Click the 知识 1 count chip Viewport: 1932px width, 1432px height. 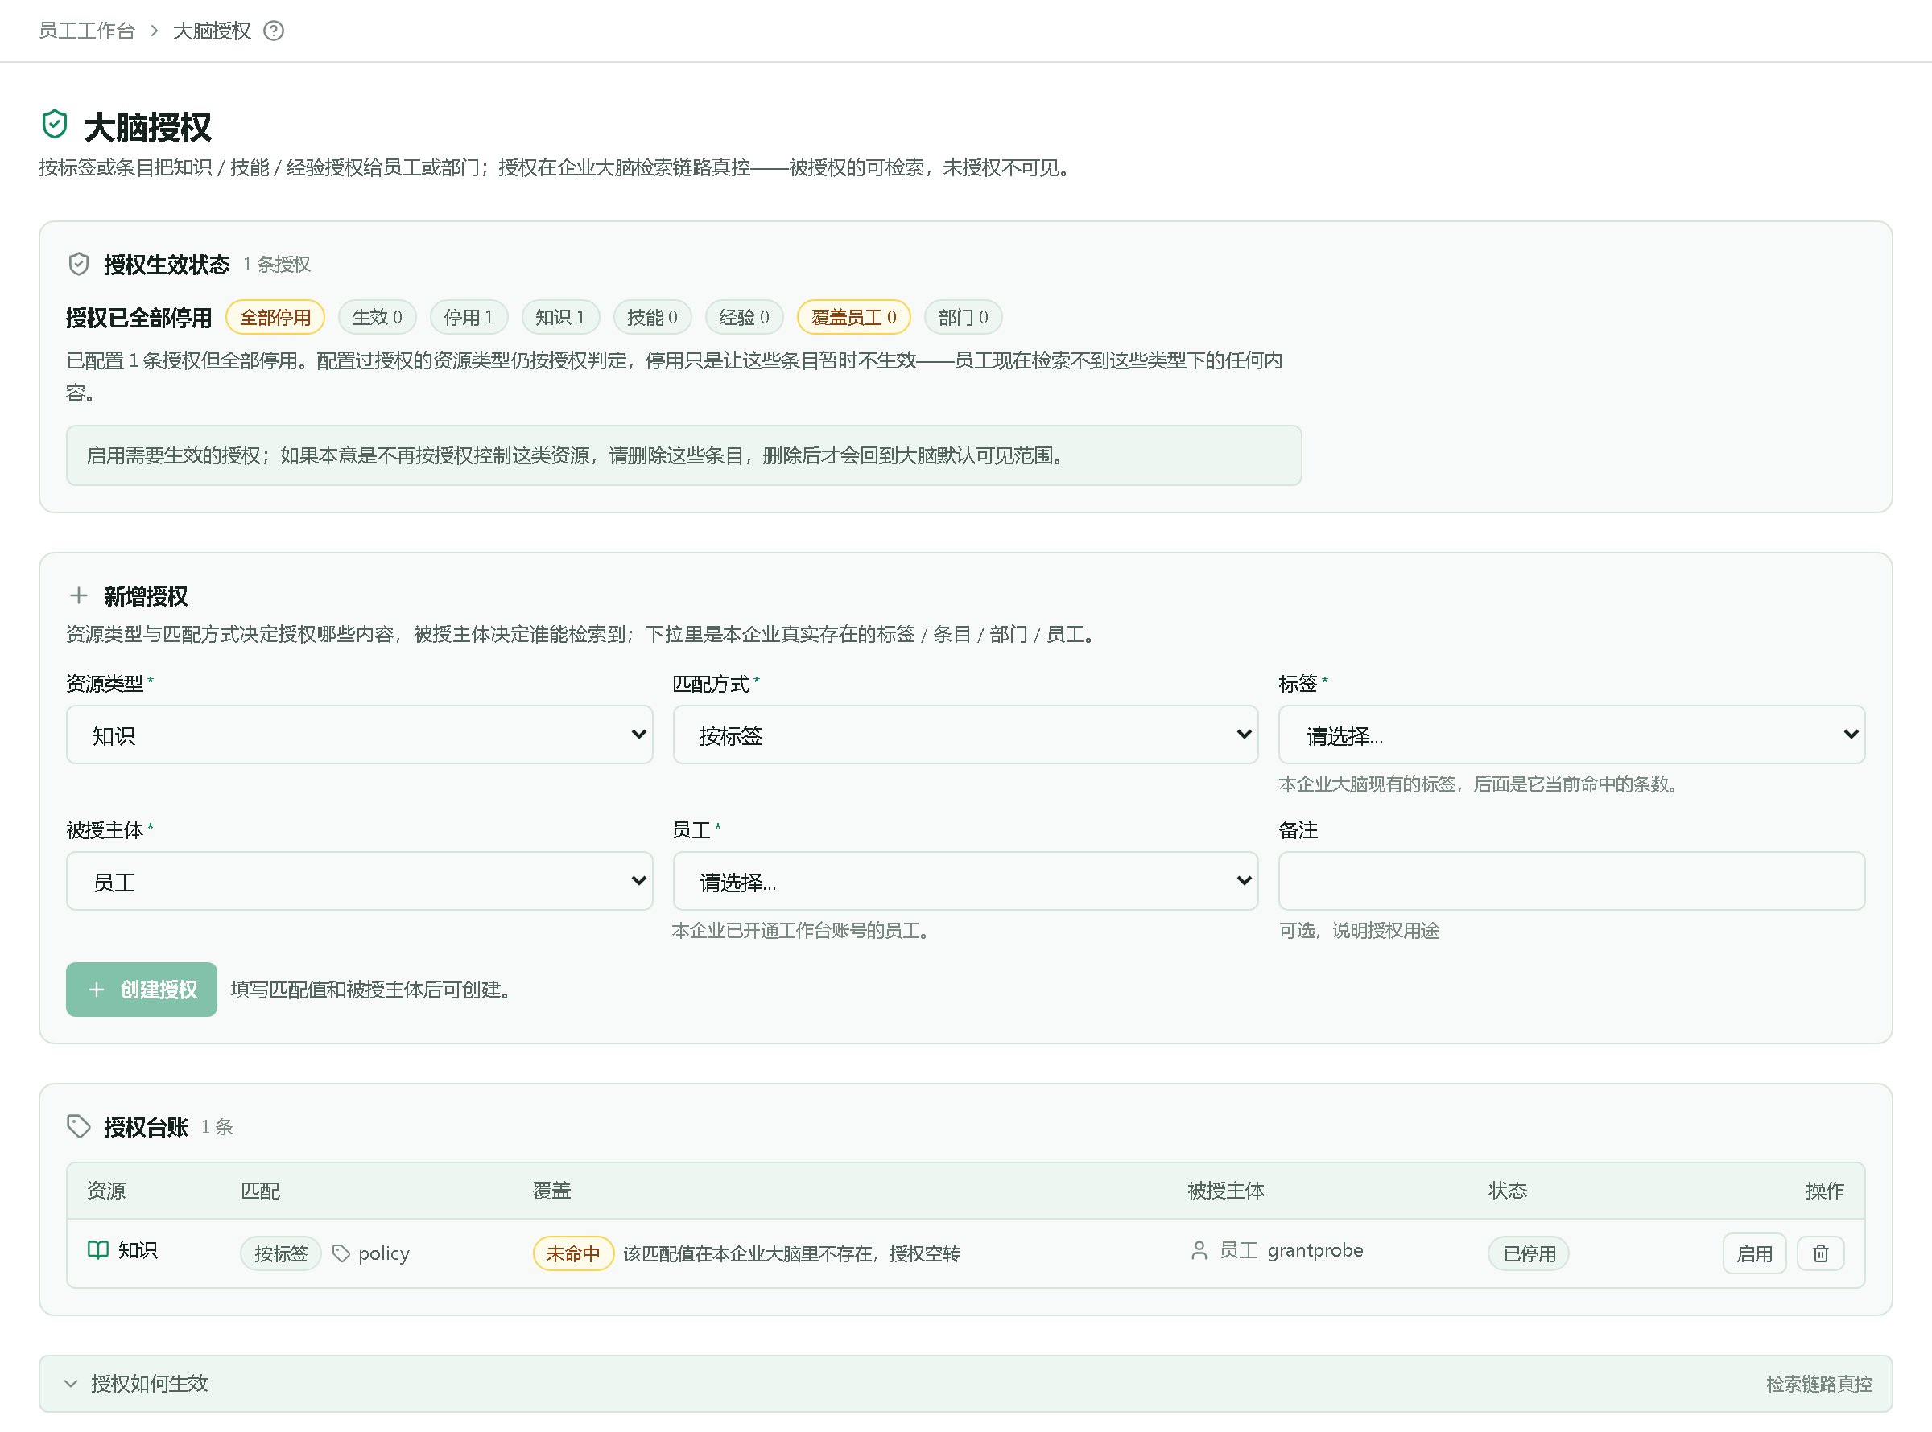pyautogui.click(x=560, y=317)
